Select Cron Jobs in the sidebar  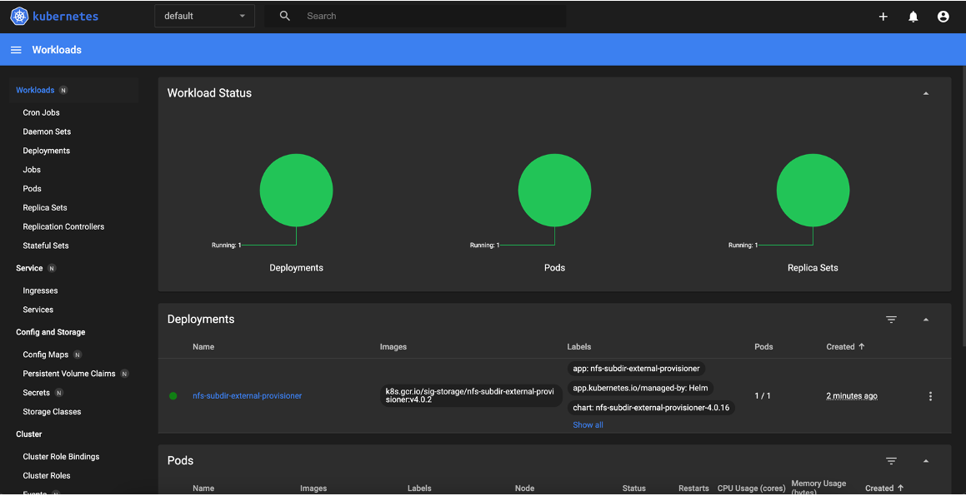tap(40, 112)
